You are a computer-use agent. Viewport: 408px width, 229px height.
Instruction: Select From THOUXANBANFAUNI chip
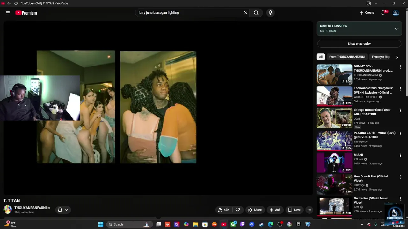(x=347, y=57)
